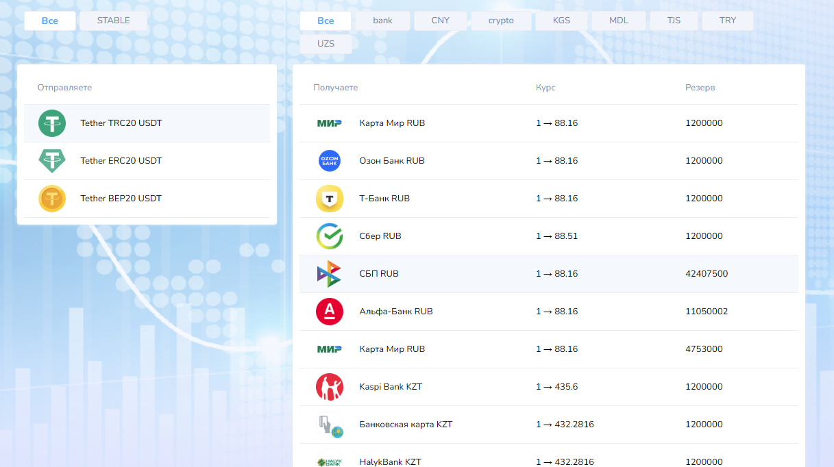Click the Sber green checkmark logo
834x467 pixels.
pyautogui.click(x=330, y=236)
